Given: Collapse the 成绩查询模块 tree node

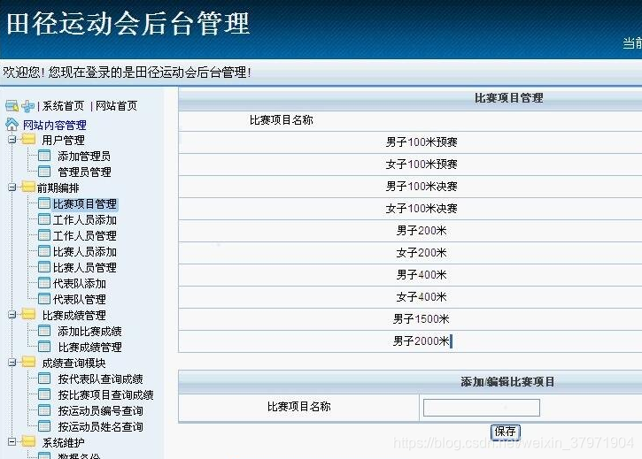Looking at the screenshot, I should pos(12,363).
